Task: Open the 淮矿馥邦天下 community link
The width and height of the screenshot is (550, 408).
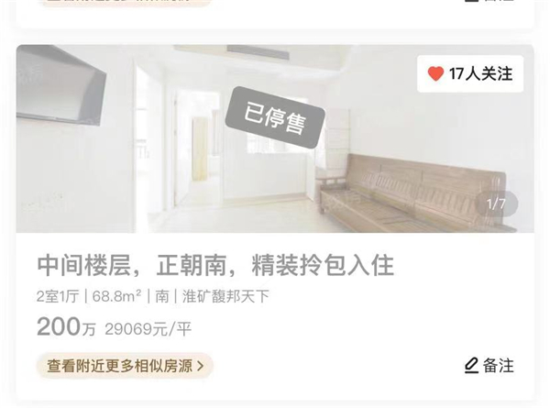Action: coord(225,297)
